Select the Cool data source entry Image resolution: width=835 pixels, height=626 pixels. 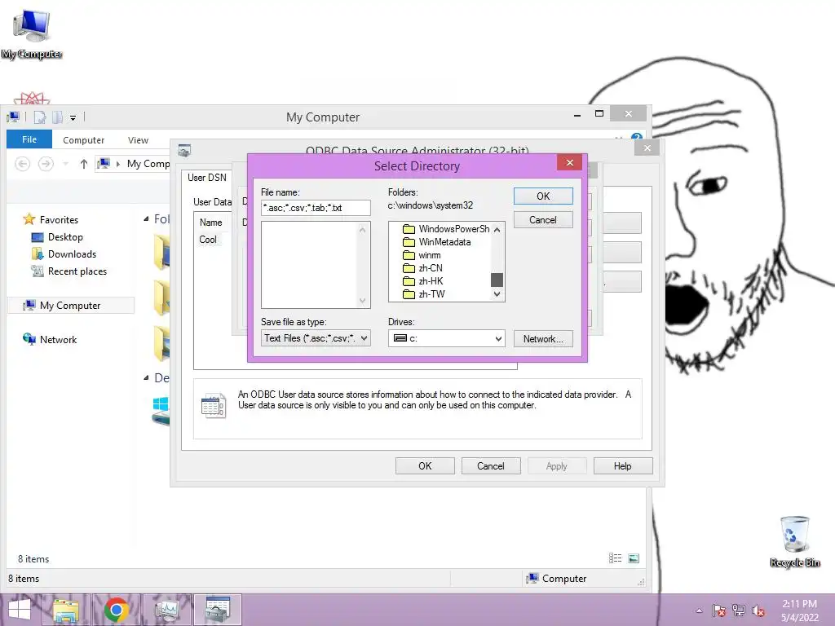[x=208, y=240]
